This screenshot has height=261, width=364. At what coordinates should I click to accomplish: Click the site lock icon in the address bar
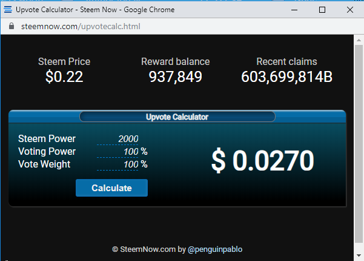[12, 26]
